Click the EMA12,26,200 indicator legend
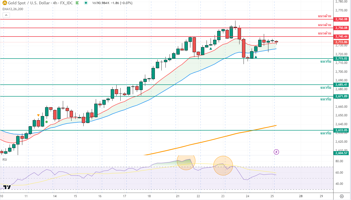 coord(13,9)
